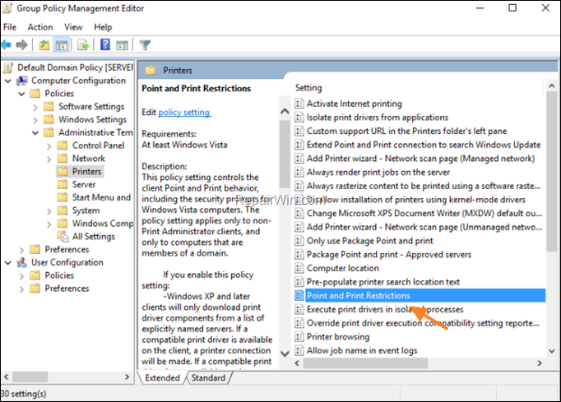Open the Action menu
Viewport: 561px width, 402px height.
(x=40, y=27)
